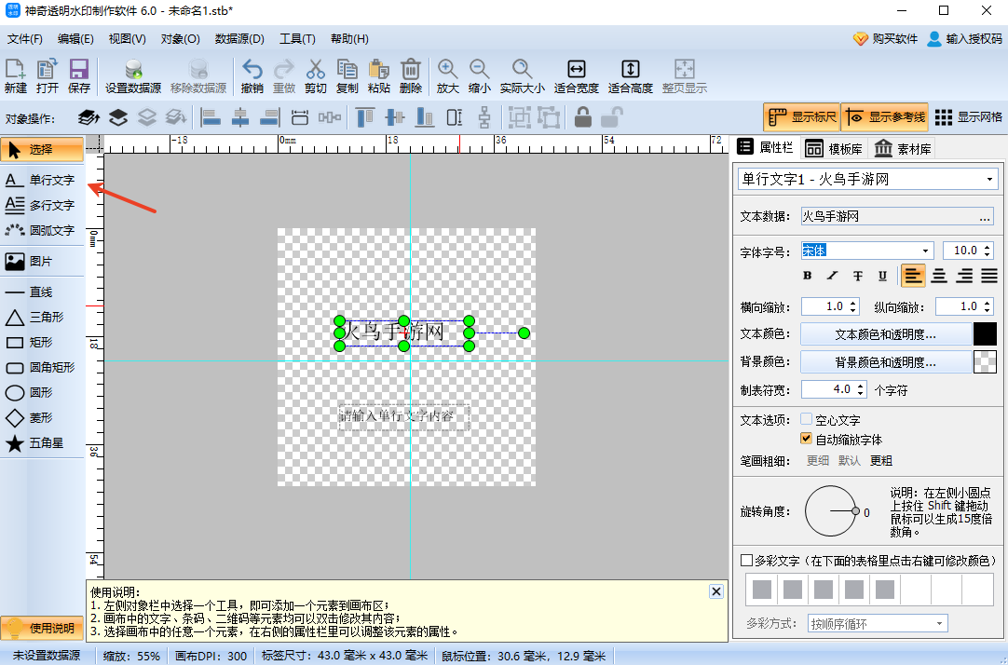Image resolution: width=1008 pixels, height=665 pixels.
Task: Click 文本颜色和透明度 button
Action: tap(885, 334)
